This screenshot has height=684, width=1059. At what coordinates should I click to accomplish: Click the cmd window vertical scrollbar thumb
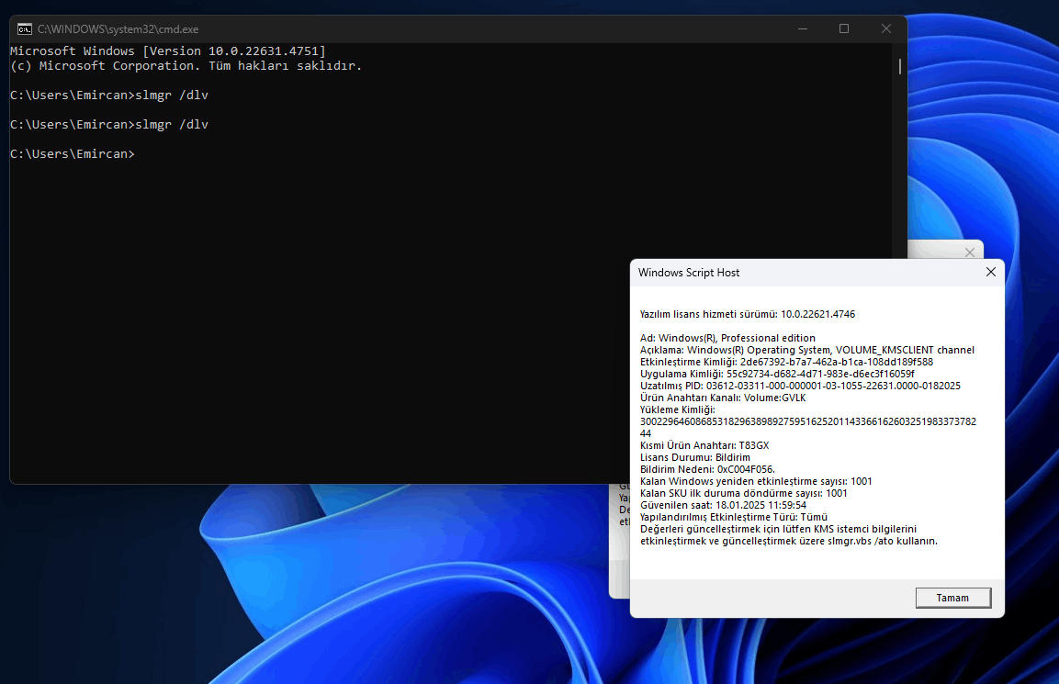point(899,66)
